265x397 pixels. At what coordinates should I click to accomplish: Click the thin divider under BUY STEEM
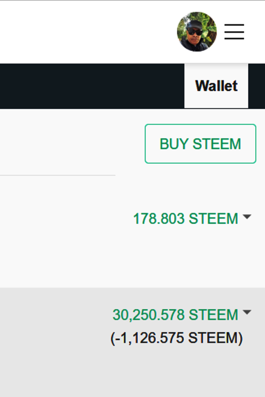point(57,175)
